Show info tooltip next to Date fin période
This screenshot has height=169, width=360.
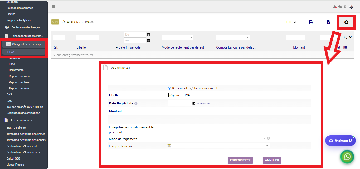pos(136,104)
